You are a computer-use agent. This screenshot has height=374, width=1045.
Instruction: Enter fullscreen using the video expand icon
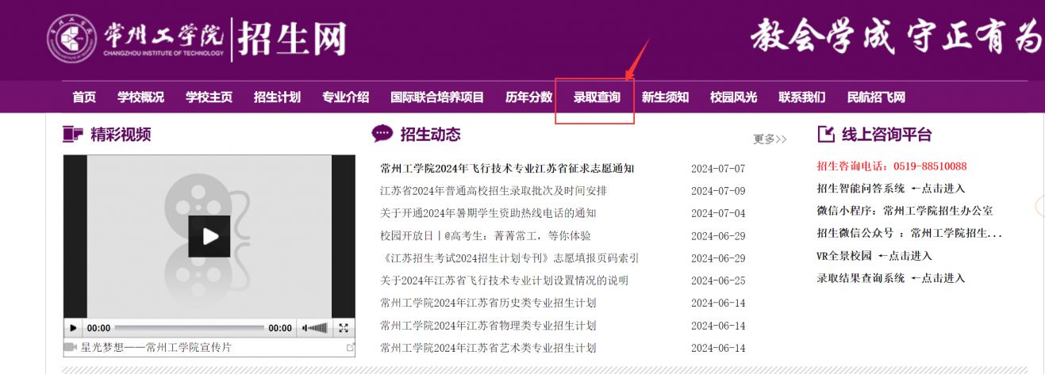coord(344,328)
